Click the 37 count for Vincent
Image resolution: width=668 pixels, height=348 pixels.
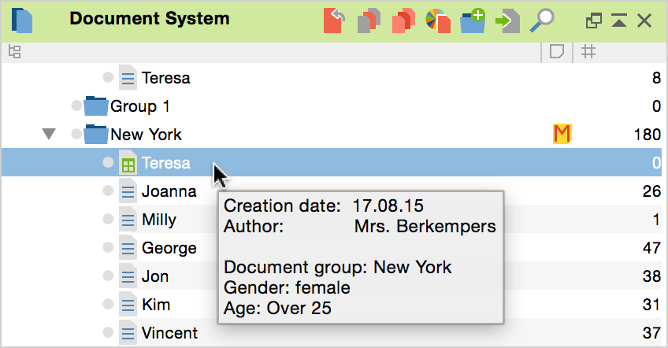651,333
